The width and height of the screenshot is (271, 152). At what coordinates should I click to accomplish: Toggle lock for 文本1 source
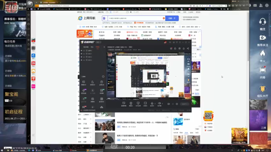point(84,54)
